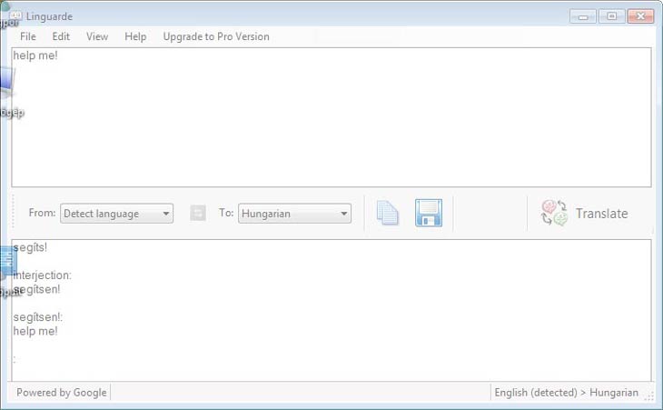Image resolution: width=663 pixels, height=410 pixels.
Task: Open the Edit menu
Action: [61, 36]
